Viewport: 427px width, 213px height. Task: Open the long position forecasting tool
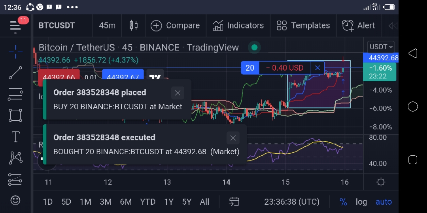click(x=15, y=179)
